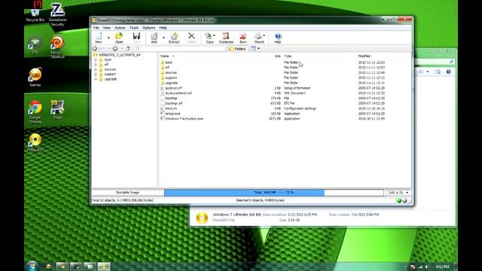Image resolution: width=482 pixels, height=271 pixels.
Task: Sort by the Size column header
Action: coord(278,56)
